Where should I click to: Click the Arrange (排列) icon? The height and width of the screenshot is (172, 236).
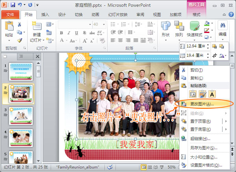coord(179,26)
